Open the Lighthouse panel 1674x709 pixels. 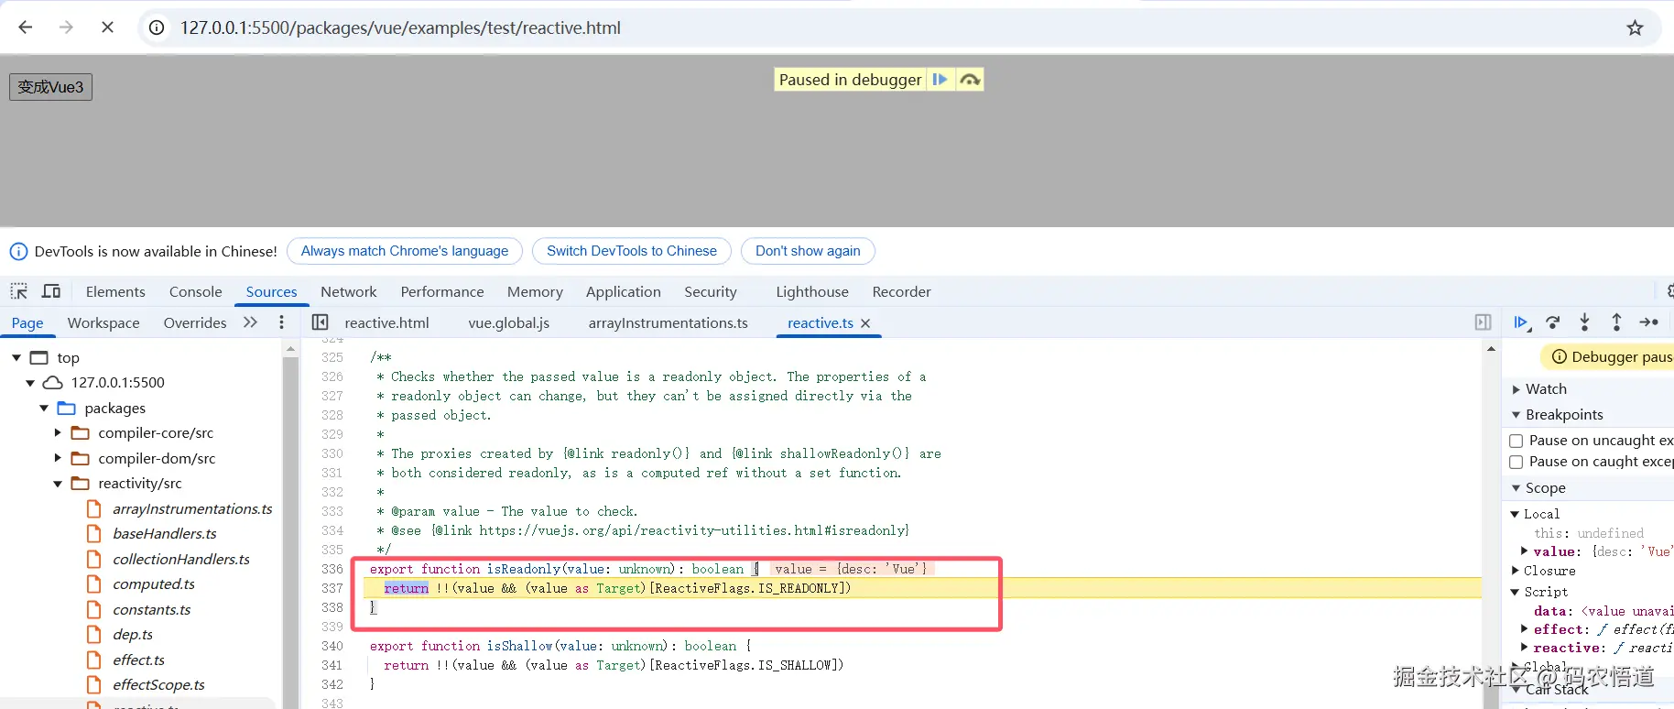click(x=812, y=291)
